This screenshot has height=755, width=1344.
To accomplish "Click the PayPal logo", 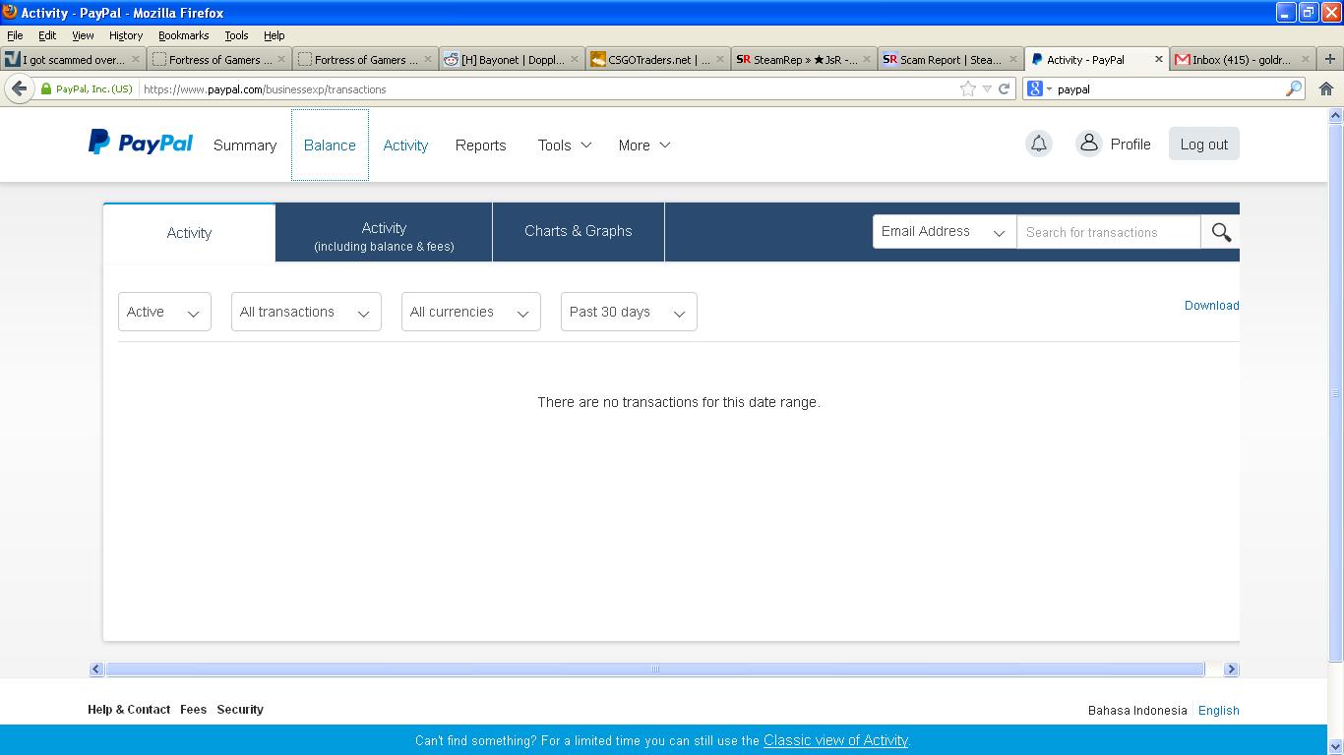I will [x=141, y=144].
